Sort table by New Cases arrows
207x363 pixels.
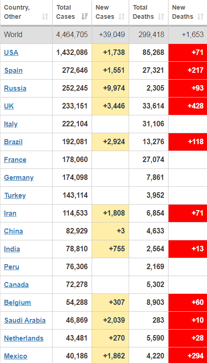pyautogui.click(x=121, y=16)
